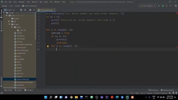The width and height of the screenshot is (178, 100).
Task: Select the Include folder
Action: click(16, 19)
